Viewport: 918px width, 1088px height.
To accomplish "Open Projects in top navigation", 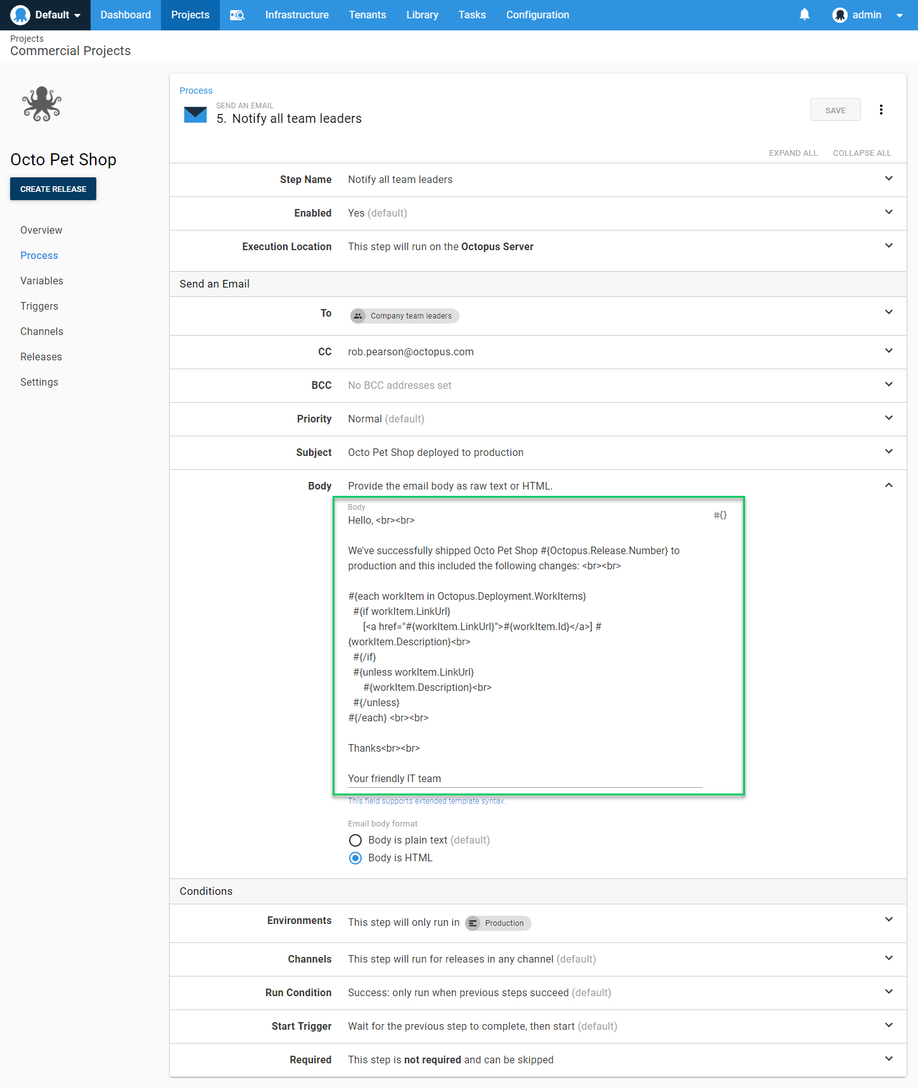I will (190, 15).
